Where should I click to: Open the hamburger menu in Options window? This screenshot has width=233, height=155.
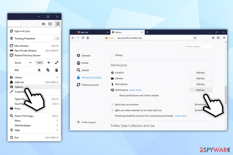click(x=224, y=38)
